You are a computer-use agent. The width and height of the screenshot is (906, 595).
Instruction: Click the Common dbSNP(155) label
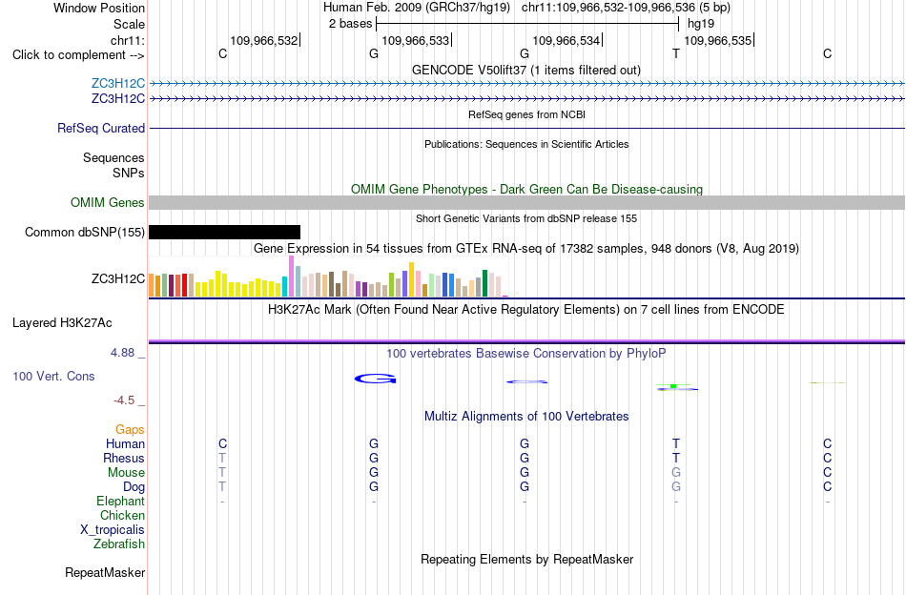[x=84, y=233]
